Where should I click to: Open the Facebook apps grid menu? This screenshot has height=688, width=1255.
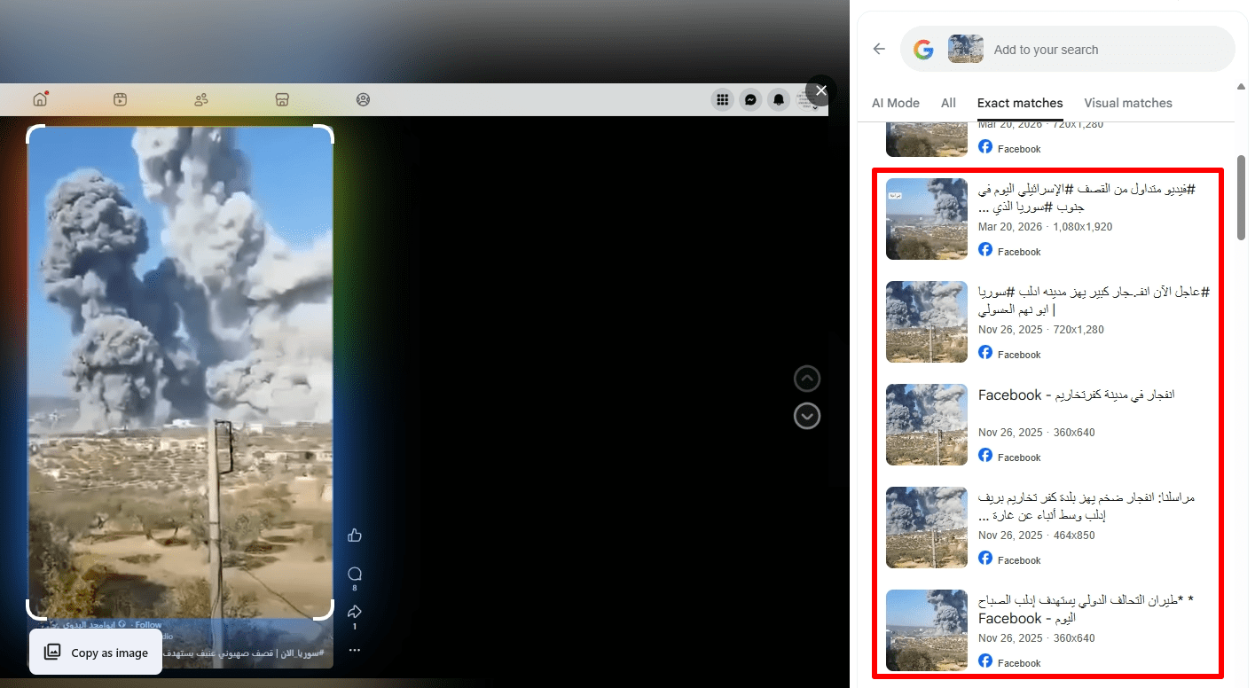click(x=723, y=100)
